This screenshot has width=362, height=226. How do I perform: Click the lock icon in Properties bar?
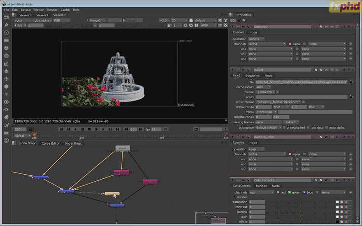[x=239, y=21]
